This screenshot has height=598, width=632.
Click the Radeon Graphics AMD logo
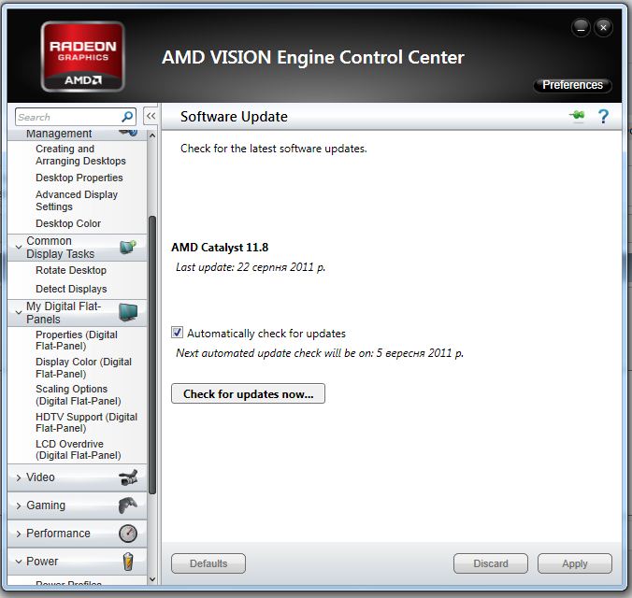(x=82, y=57)
